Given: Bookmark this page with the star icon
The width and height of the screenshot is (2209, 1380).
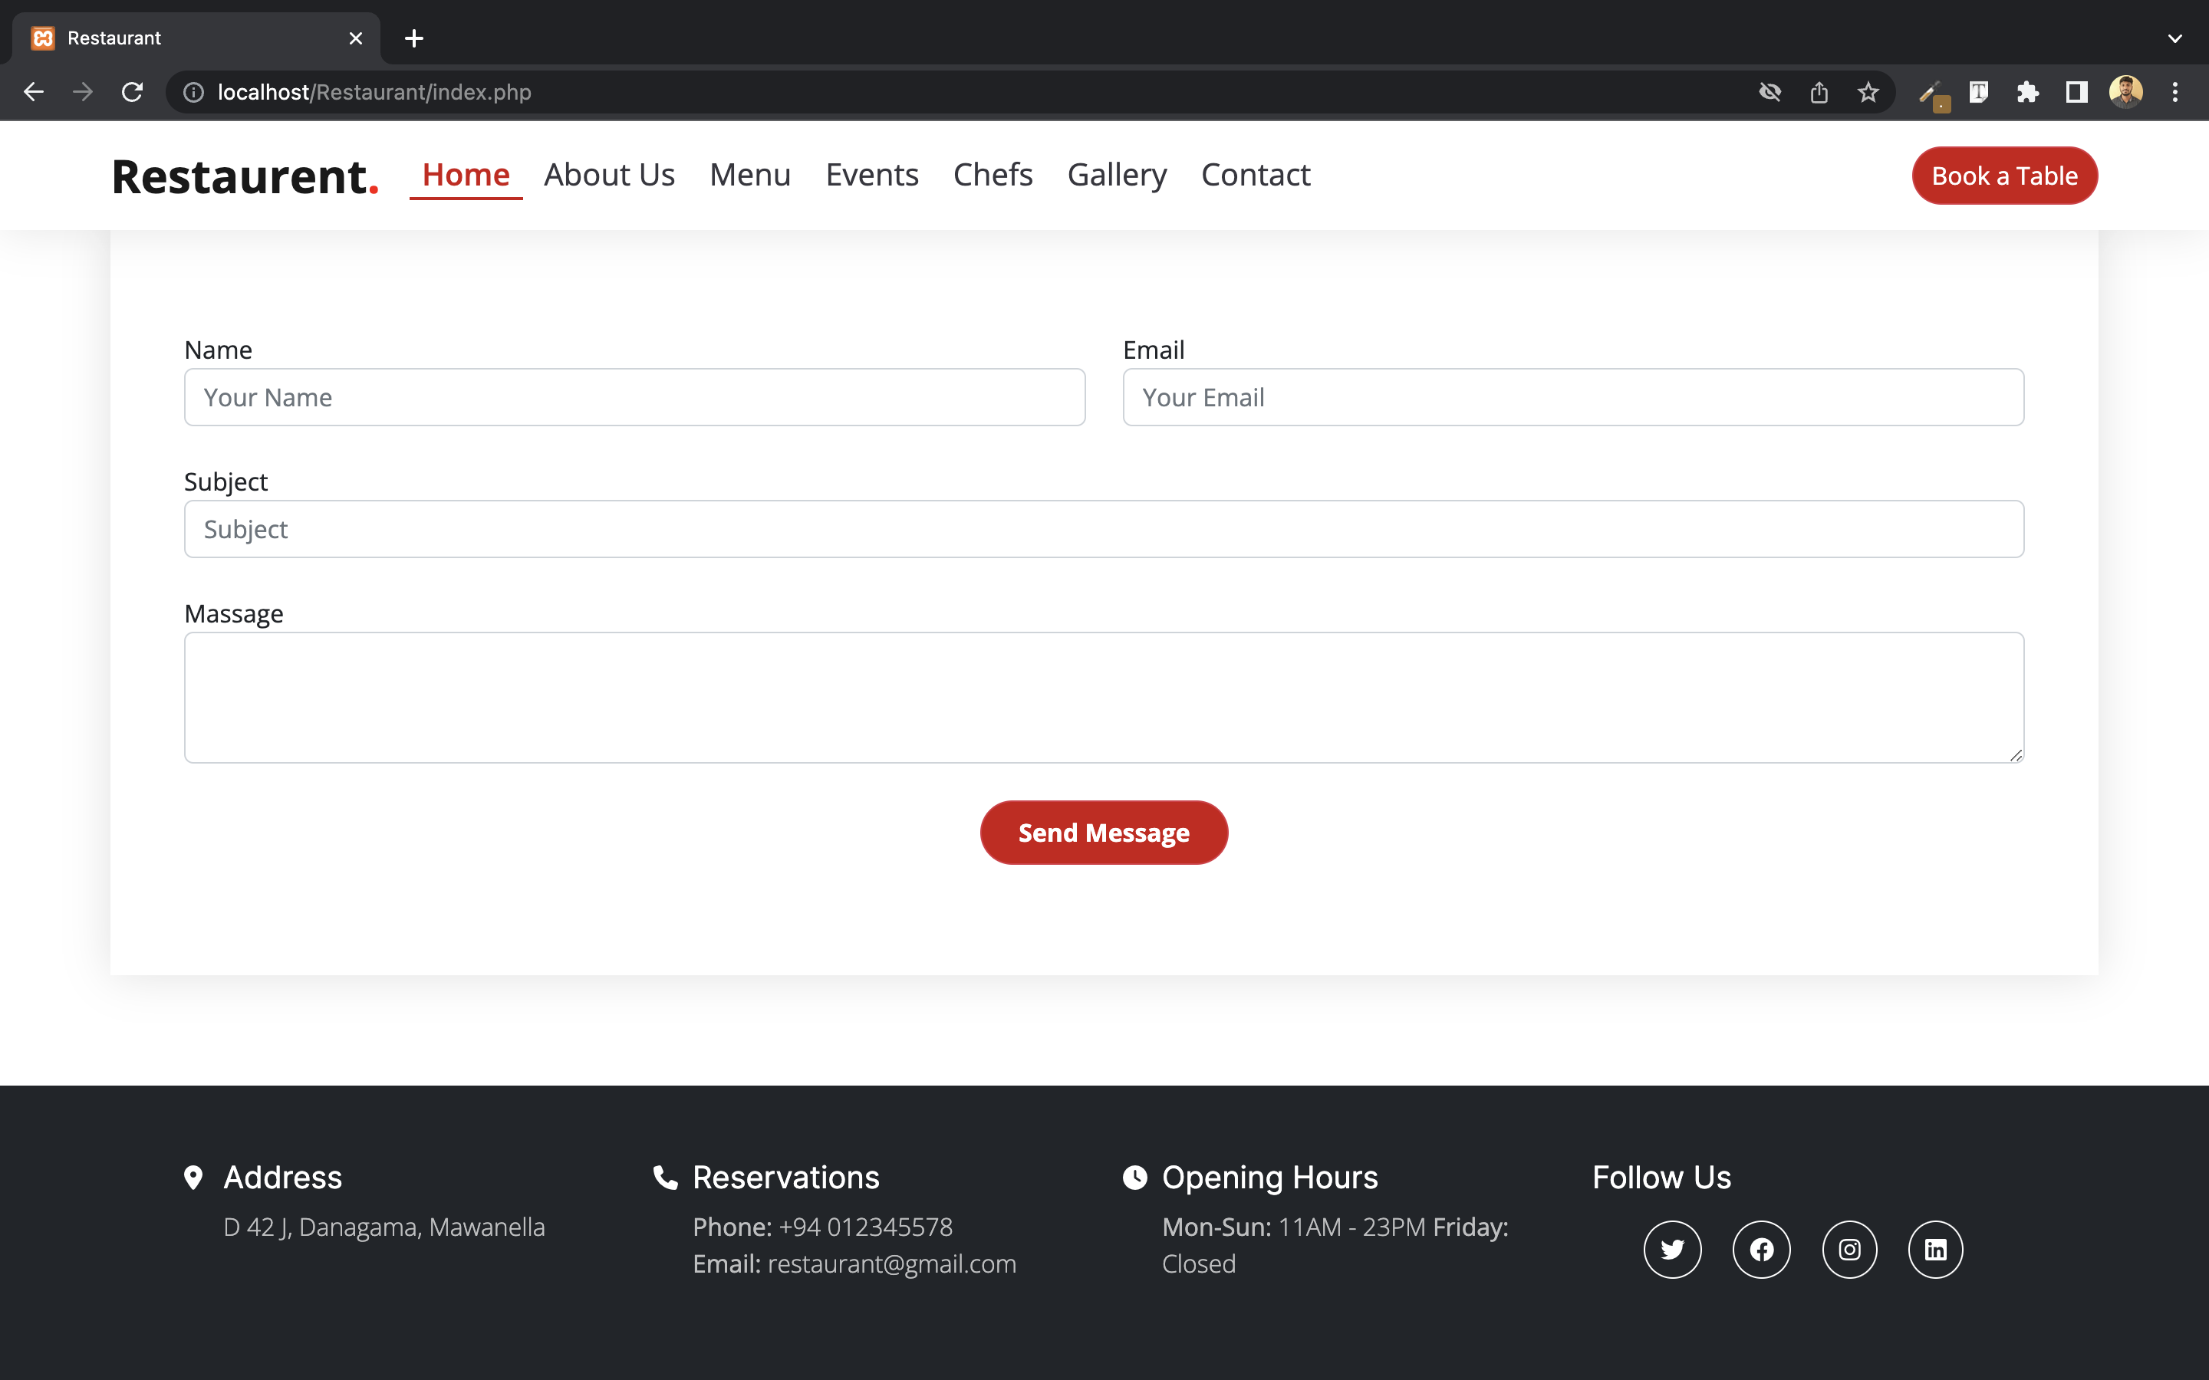Looking at the screenshot, I should (1868, 91).
